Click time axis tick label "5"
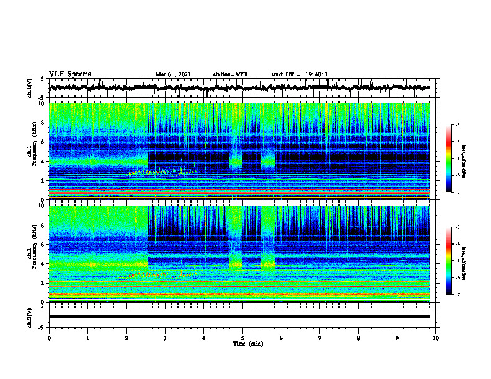This screenshot has width=491, height=379. click(x=242, y=338)
